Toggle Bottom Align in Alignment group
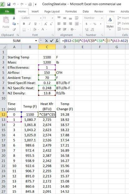This screenshot has width=129, height=194. 70,18
